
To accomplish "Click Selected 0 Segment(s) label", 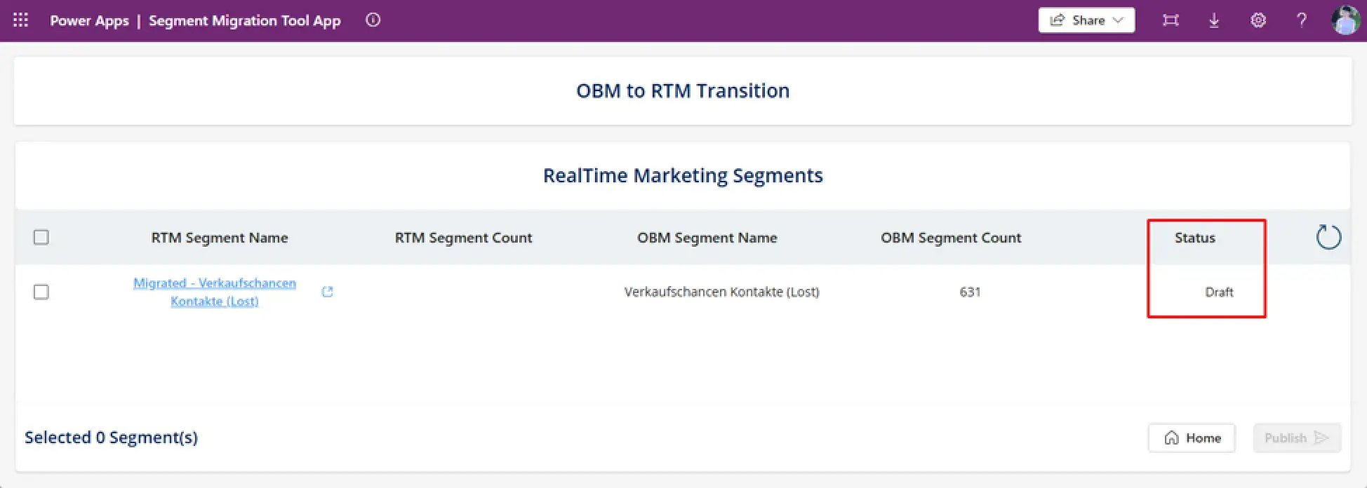I will click(112, 438).
